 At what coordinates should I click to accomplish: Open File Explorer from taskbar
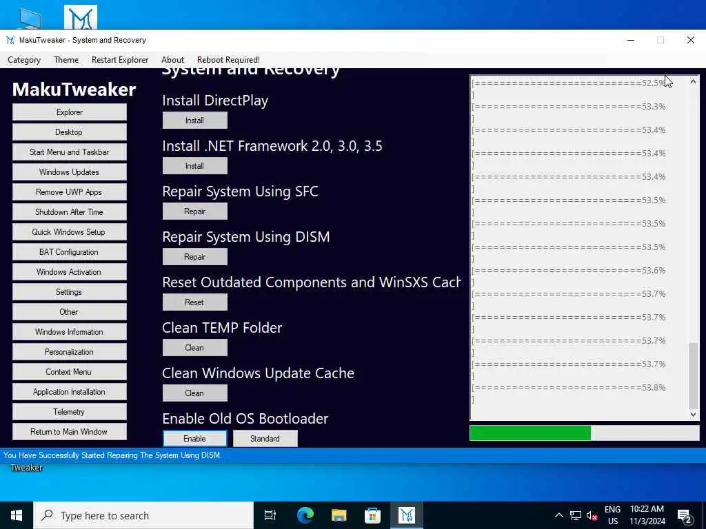click(x=339, y=515)
